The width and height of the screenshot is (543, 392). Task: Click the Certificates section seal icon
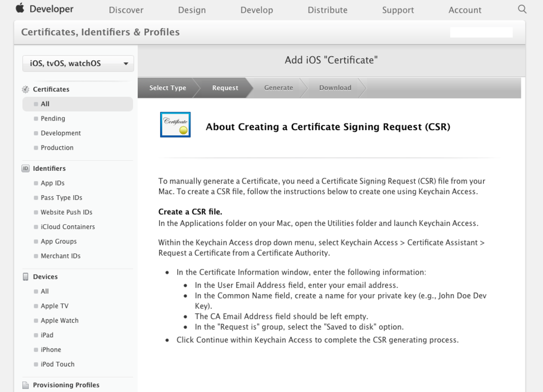click(25, 89)
